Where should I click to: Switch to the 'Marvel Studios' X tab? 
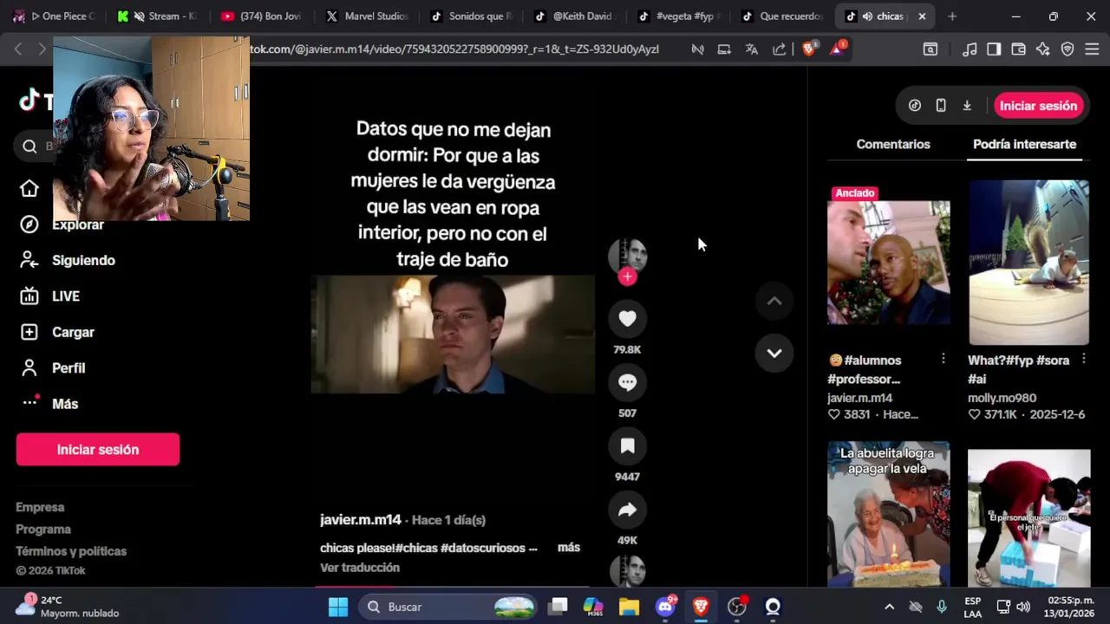click(x=367, y=16)
